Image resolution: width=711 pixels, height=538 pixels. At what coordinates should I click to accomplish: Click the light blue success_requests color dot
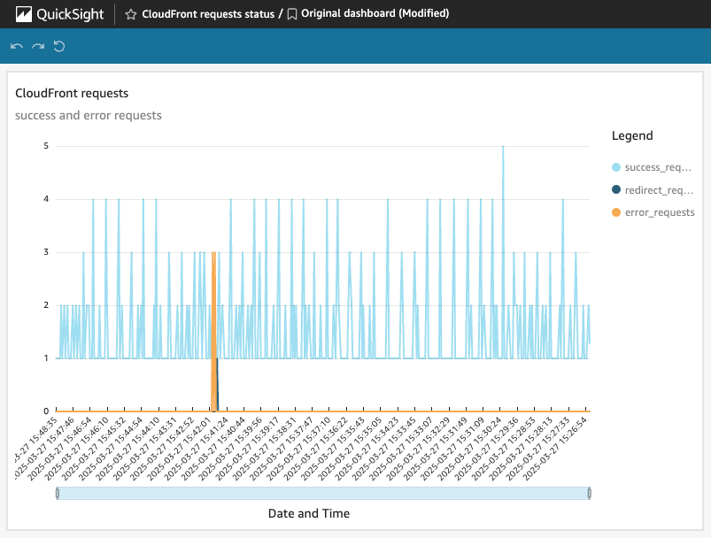tap(617, 166)
